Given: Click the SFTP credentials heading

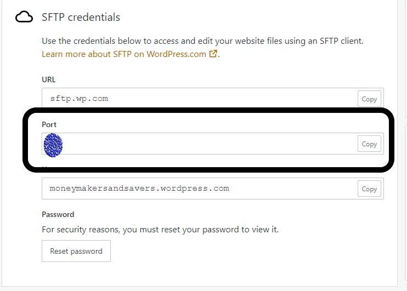Looking at the screenshot, I should click(81, 18).
